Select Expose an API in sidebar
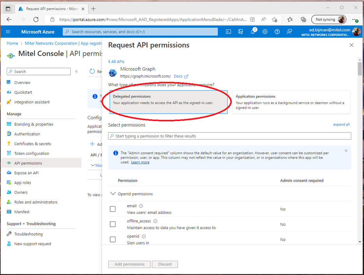Viewport: 364px width, 275px height. pyautogui.click(x=26, y=173)
